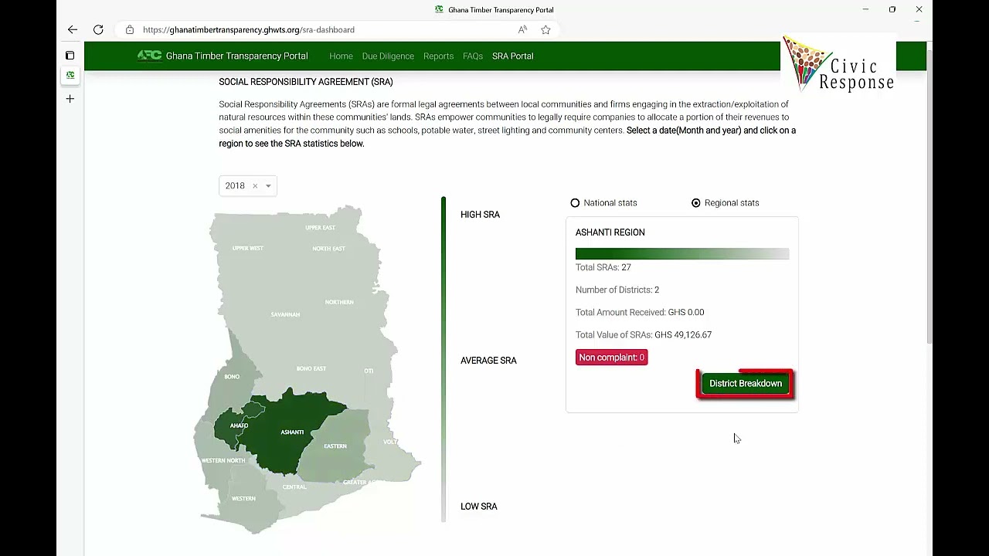
Task: Click the vertical SRA level legend bar
Action: [x=444, y=360]
